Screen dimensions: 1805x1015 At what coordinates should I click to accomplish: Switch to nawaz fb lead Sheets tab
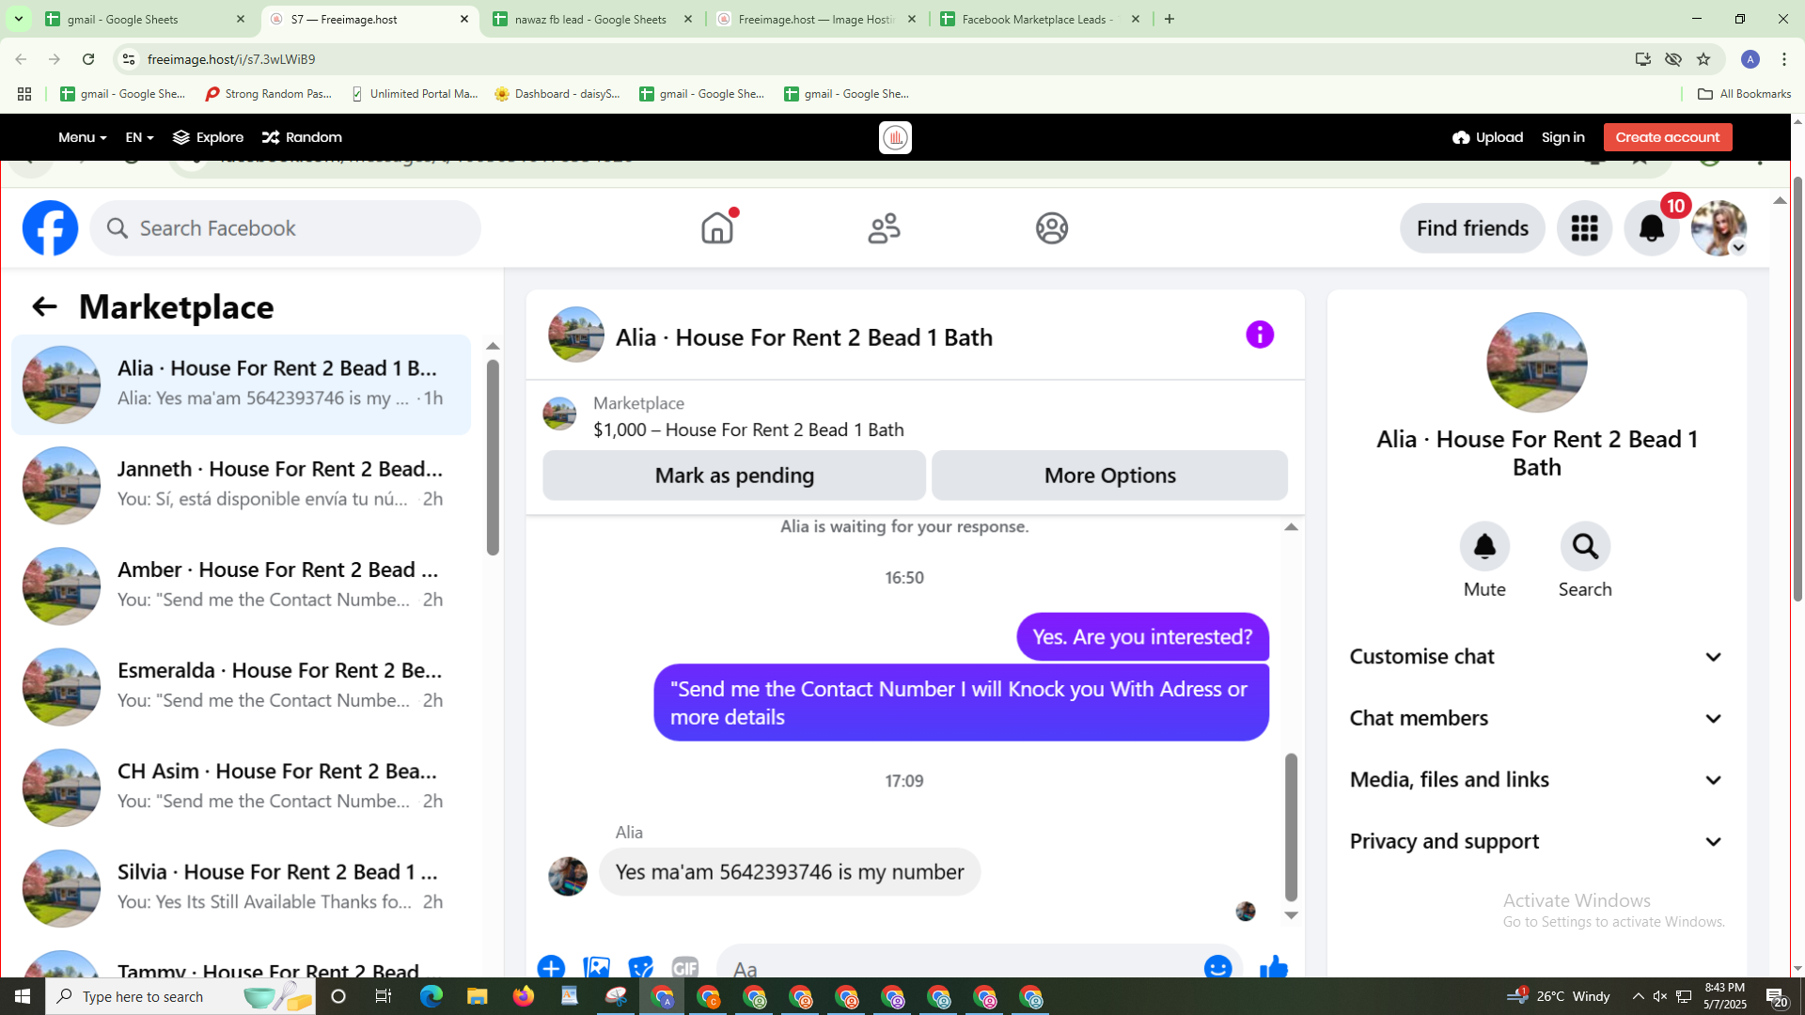coord(590,19)
